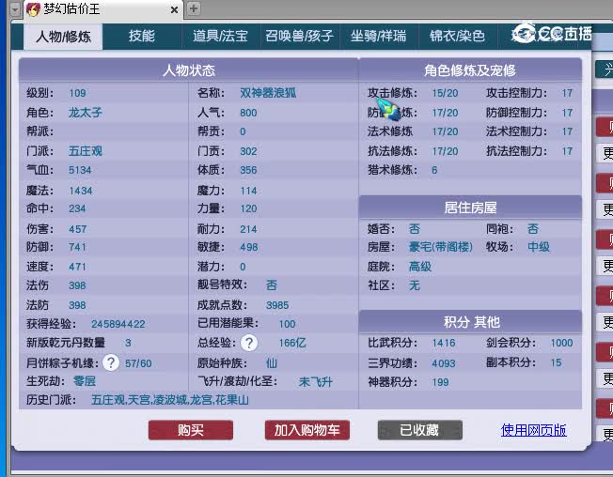613x477 pixels.
Task: Click the 门派 value 五庄观
Action: pos(86,151)
